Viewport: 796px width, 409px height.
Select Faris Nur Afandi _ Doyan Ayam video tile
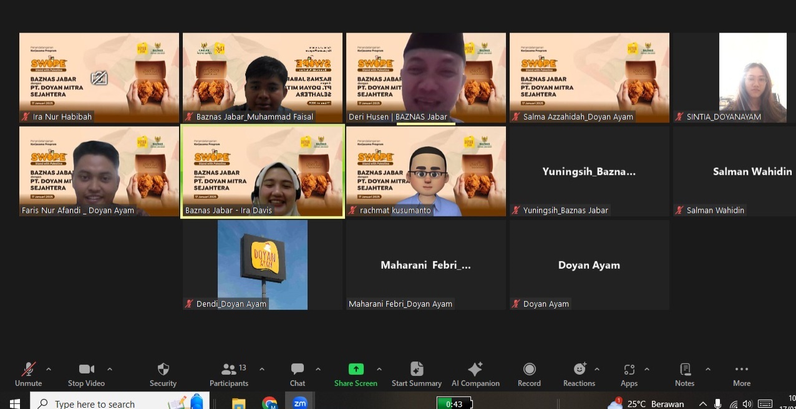click(99, 171)
